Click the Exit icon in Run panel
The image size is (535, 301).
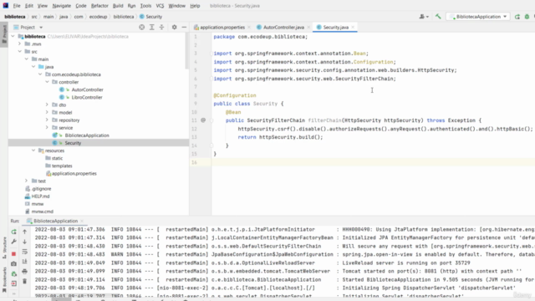13,283
